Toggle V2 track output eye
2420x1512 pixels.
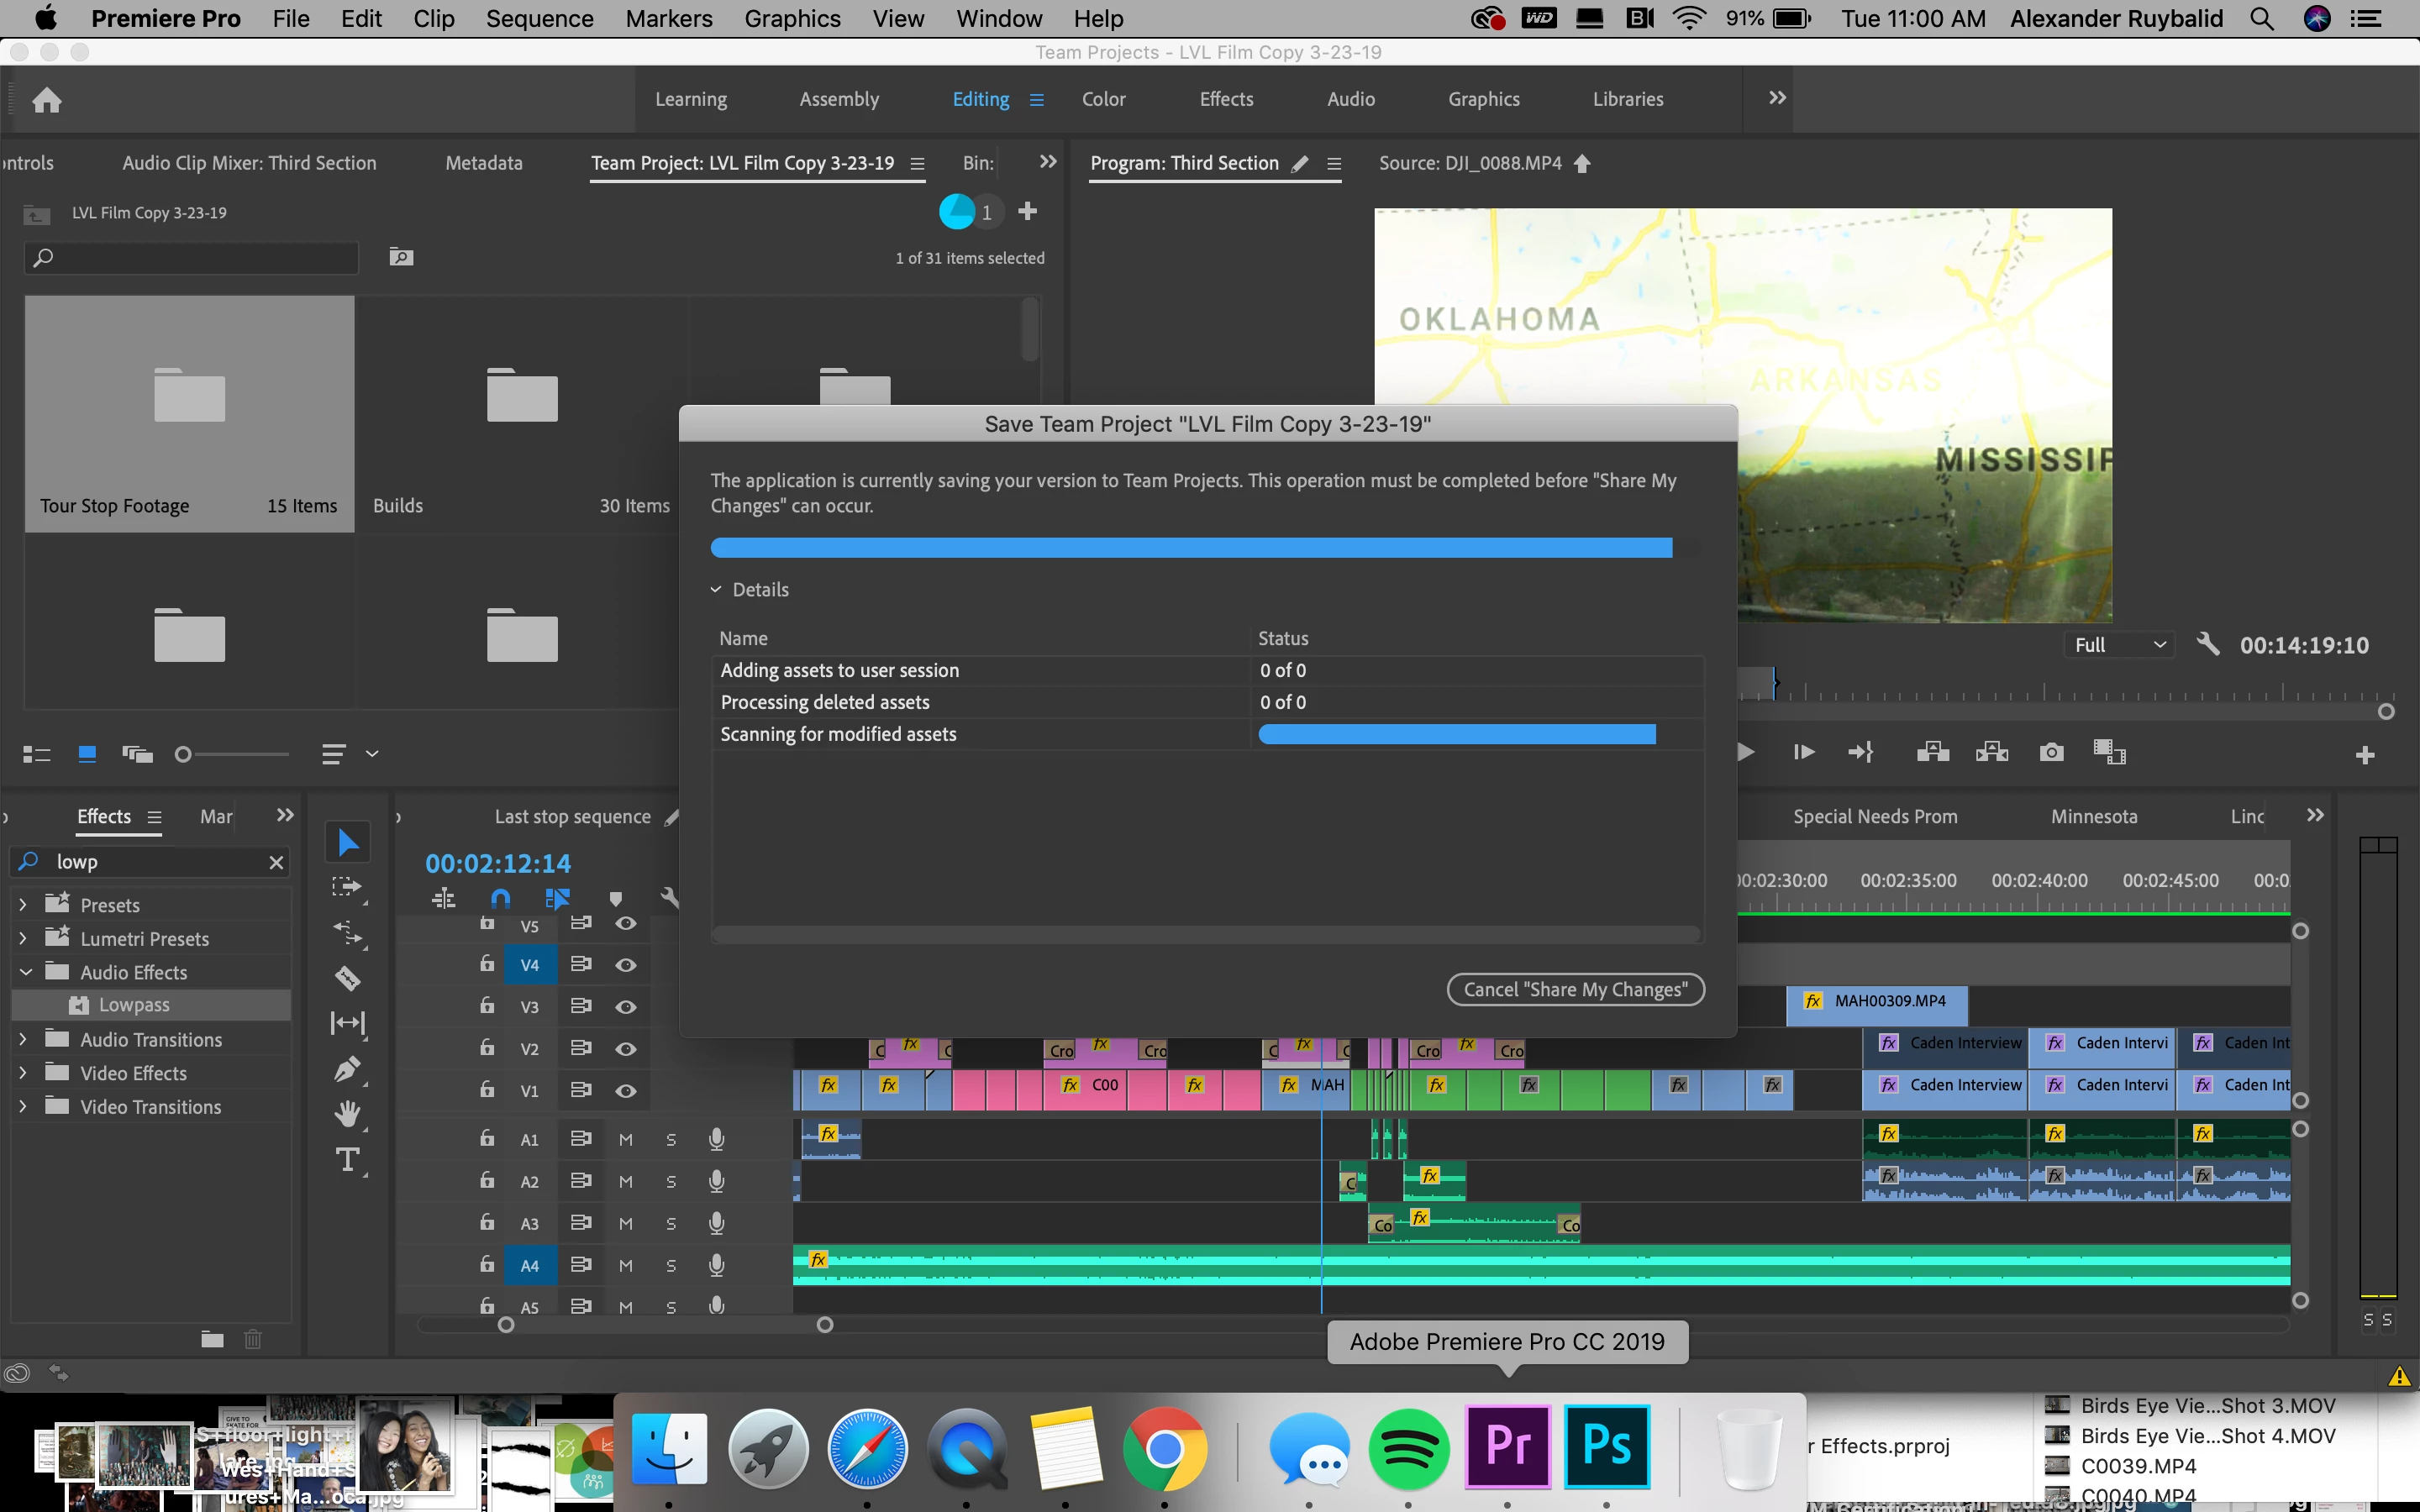tap(626, 1049)
